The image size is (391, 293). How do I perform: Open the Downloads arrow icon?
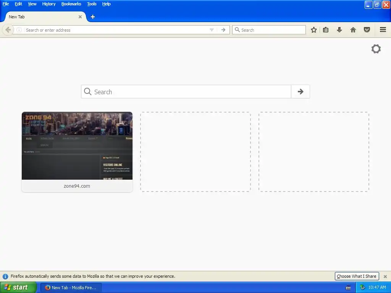click(339, 30)
